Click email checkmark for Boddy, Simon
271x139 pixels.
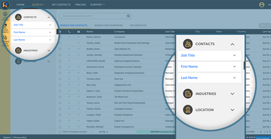[78, 49]
